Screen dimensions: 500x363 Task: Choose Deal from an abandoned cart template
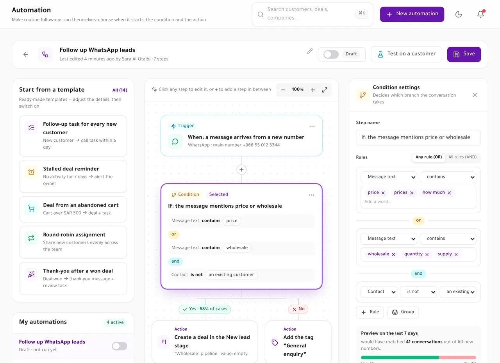73,209
